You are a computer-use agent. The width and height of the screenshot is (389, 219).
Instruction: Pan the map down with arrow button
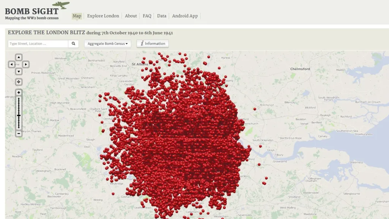[x=18, y=71]
